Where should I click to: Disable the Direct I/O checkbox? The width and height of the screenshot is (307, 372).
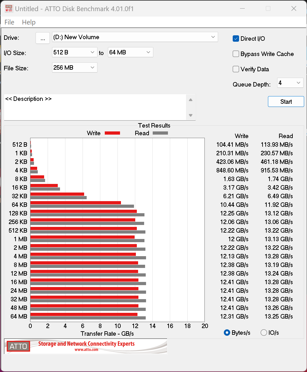pyautogui.click(x=236, y=39)
